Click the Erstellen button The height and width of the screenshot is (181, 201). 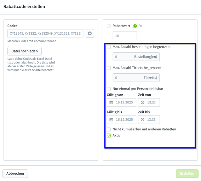point(187,174)
